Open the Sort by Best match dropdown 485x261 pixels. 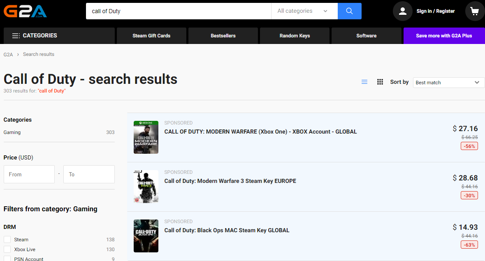pos(448,83)
